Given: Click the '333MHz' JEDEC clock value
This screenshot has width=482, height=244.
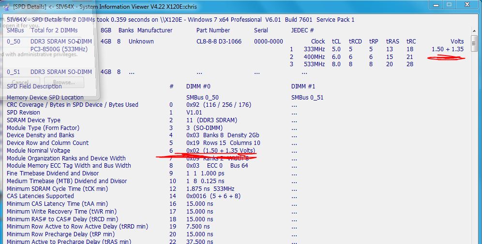Looking at the screenshot, I should (314, 49).
